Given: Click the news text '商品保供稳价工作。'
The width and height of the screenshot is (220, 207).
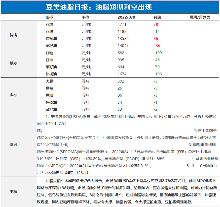Looking at the screenshot, I should (53, 145).
